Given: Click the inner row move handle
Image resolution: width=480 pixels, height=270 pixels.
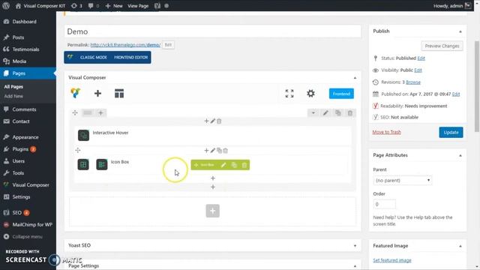Looking at the screenshot, I should [x=78, y=150].
